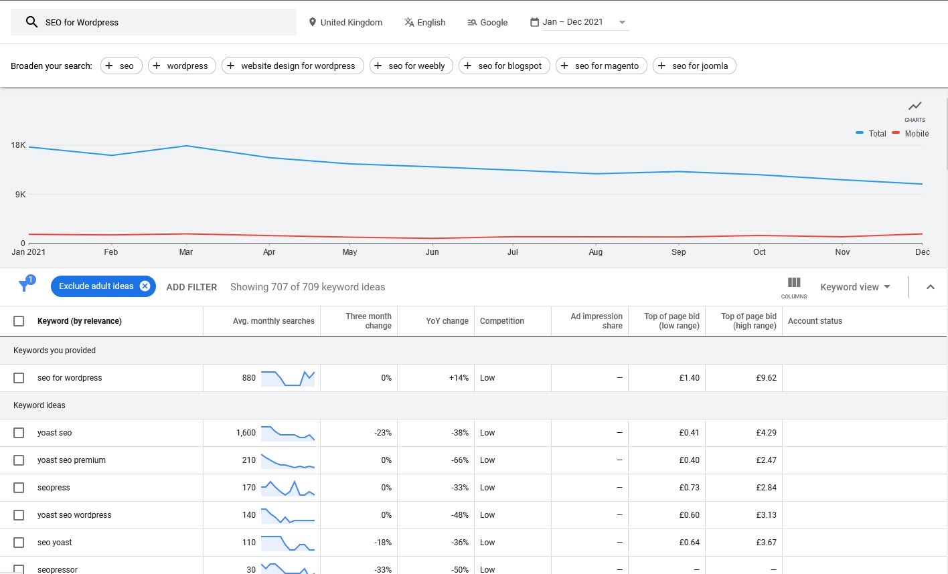The image size is (948, 574).
Task: Sort by Avg. monthly searches column
Action: 274,321
